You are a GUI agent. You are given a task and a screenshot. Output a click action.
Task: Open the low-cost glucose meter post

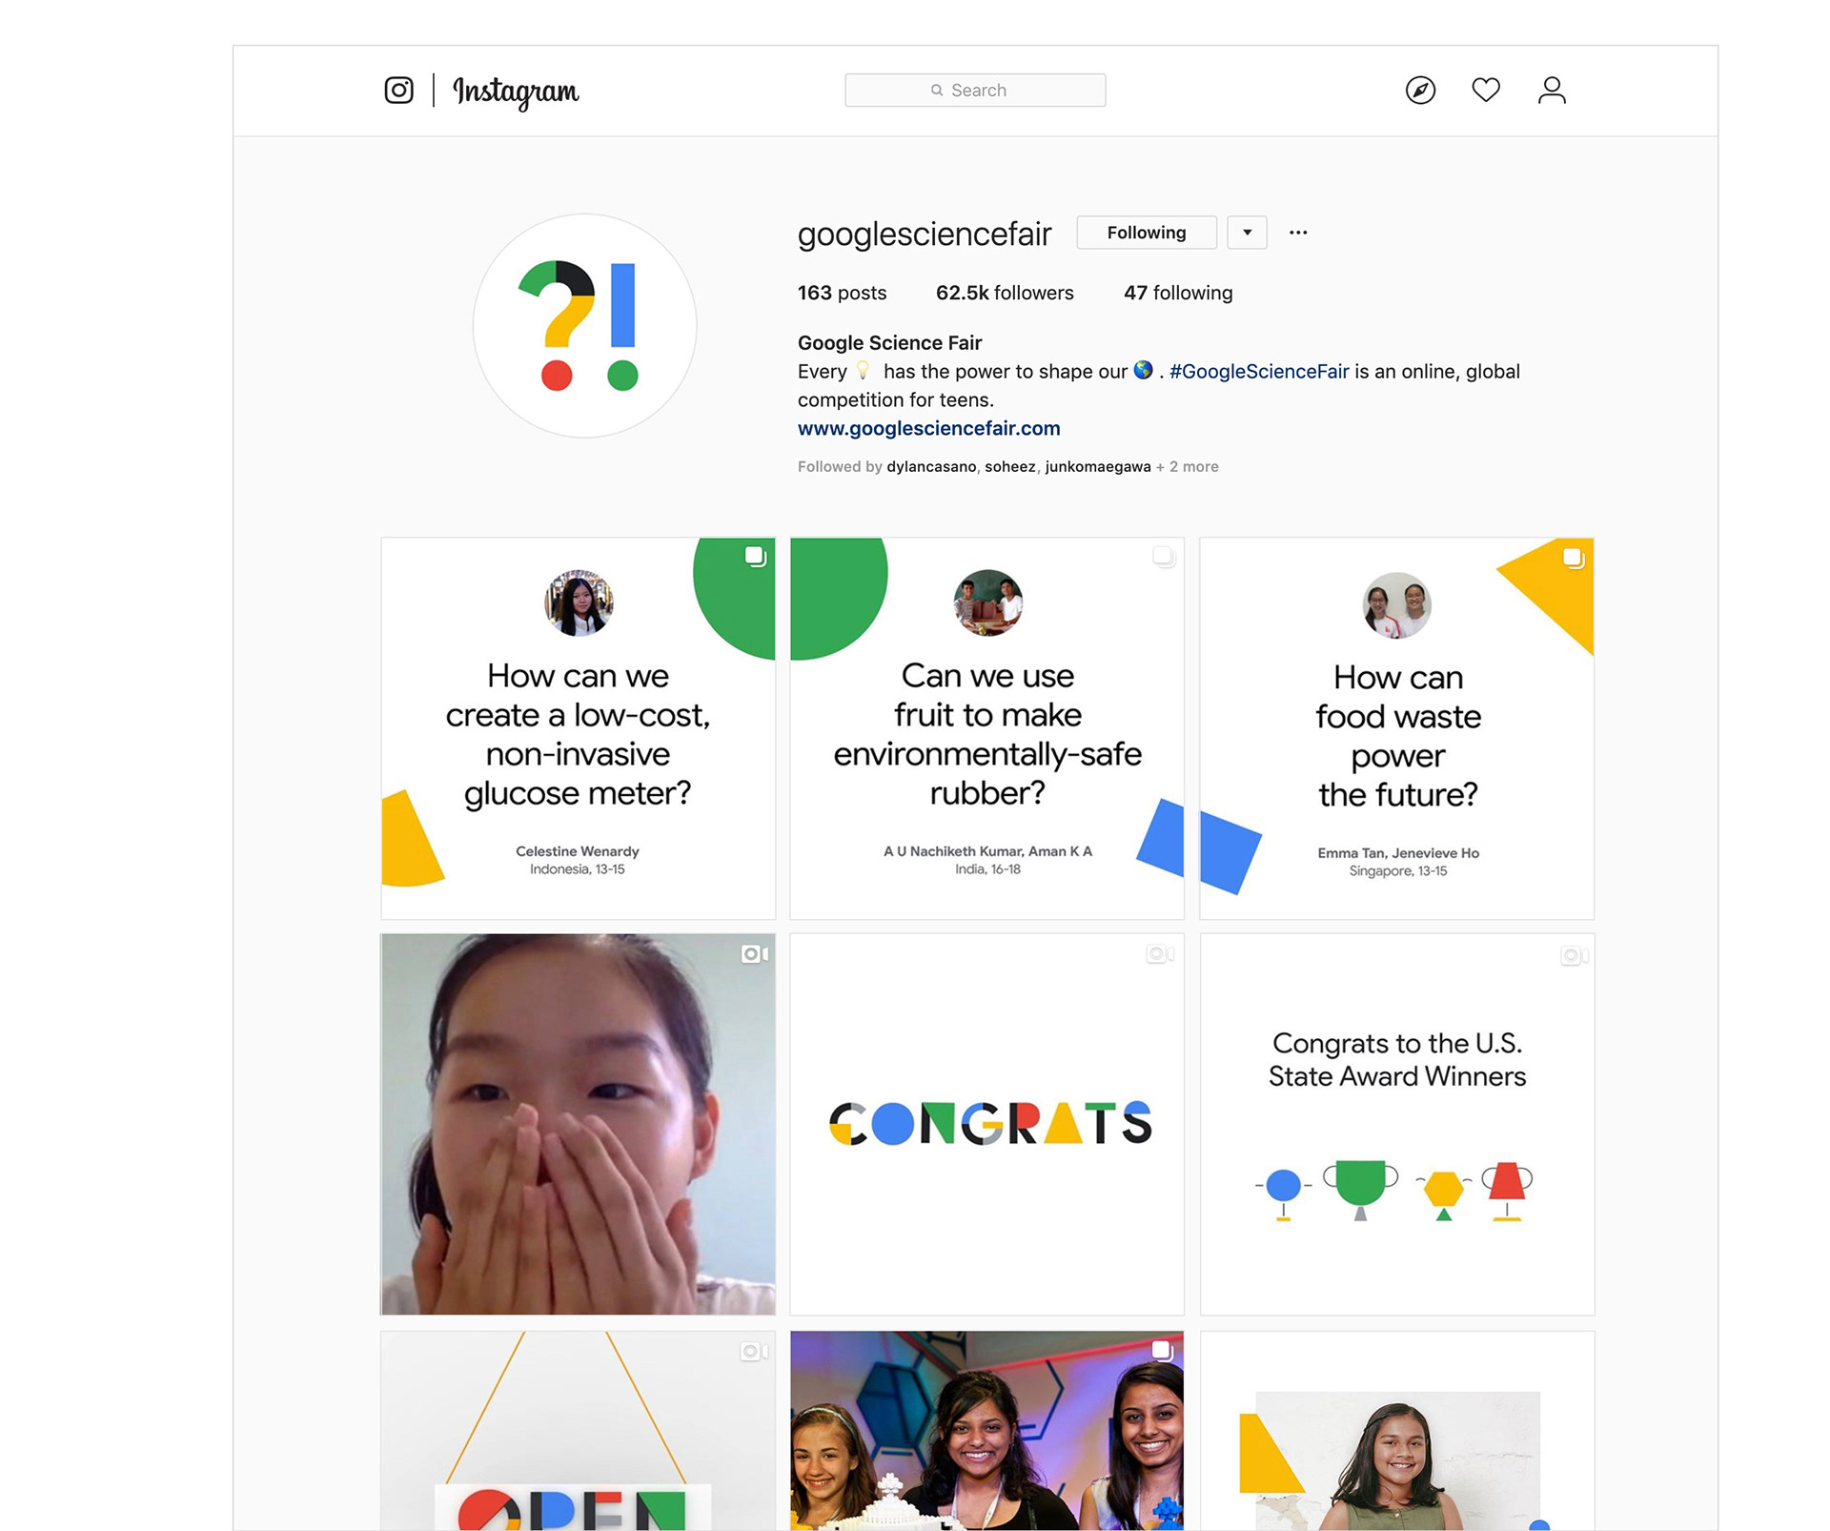click(x=579, y=728)
